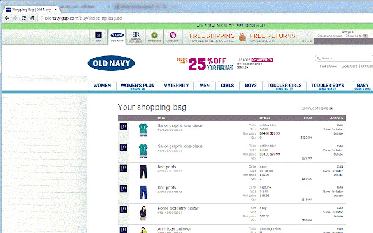Open the navy Knit pants title link
Viewport: 373px width, 233px height.
click(167, 167)
